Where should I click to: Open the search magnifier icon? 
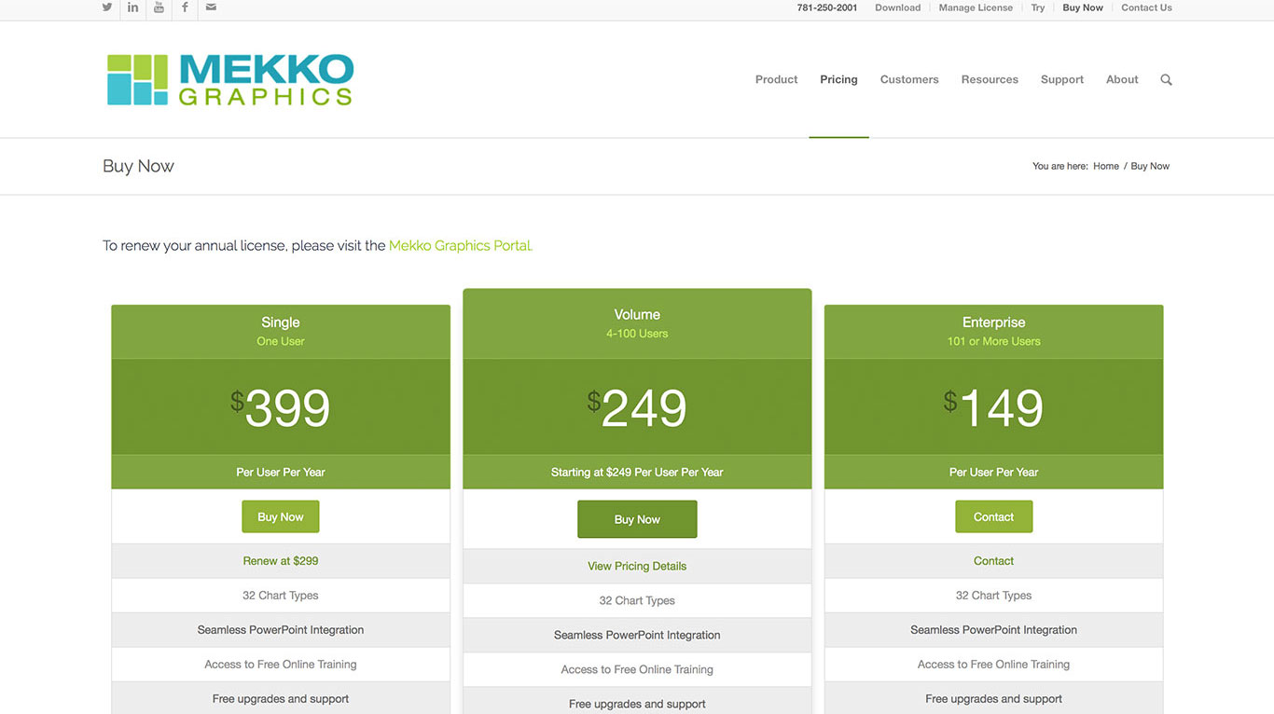pos(1166,80)
